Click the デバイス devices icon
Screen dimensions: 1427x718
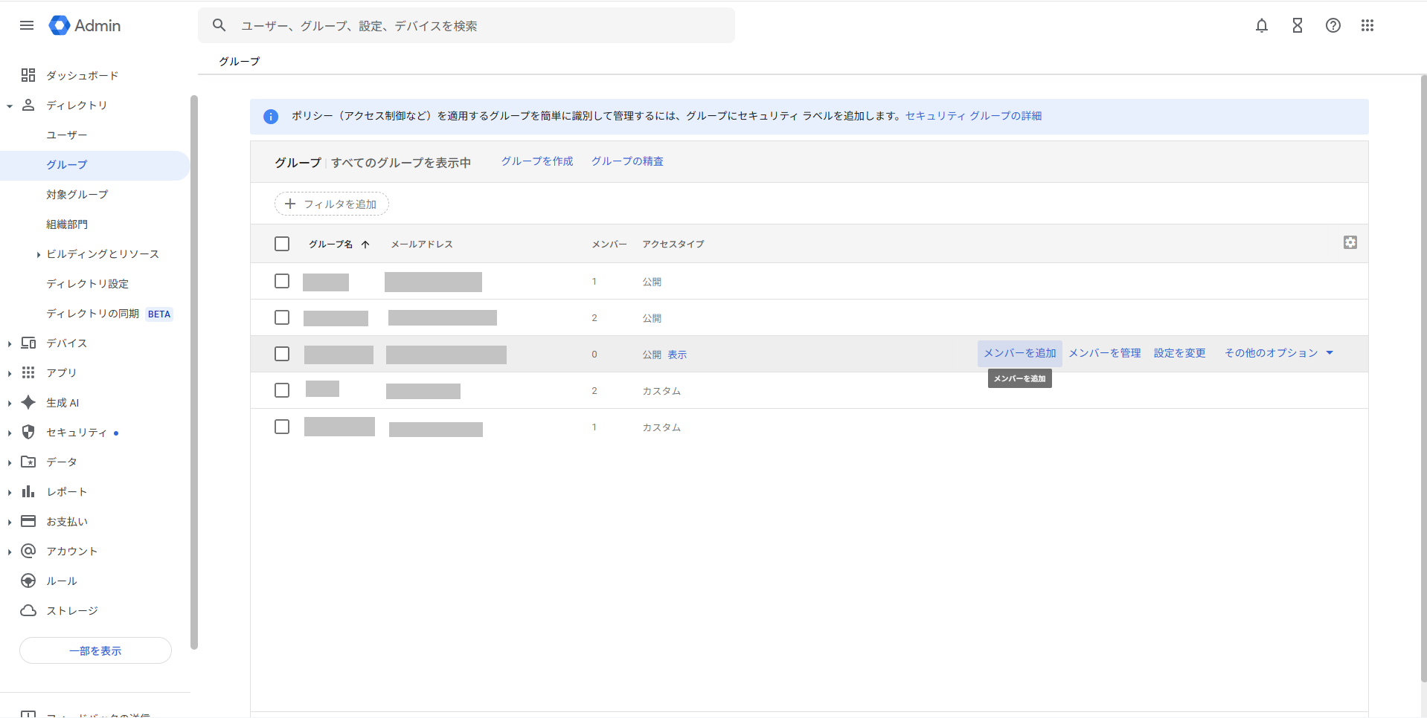click(x=28, y=343)
